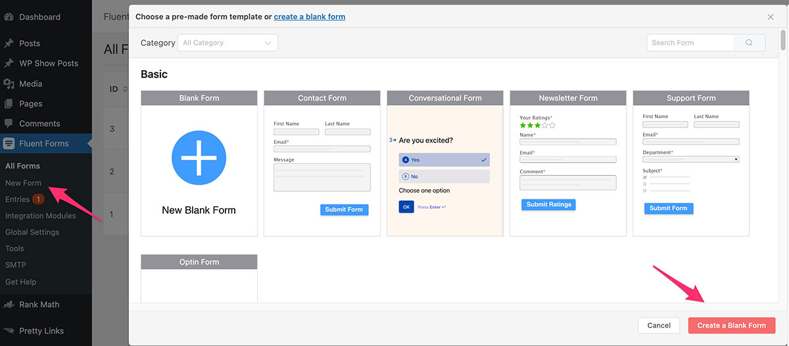Choose the Blank Form template card
Screen dimensions: 789x346
(199, 163)
